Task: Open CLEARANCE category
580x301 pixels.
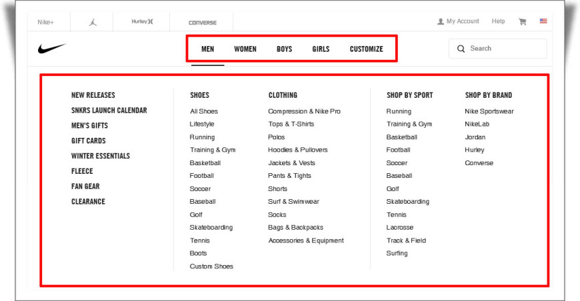Action: (88, 201)
